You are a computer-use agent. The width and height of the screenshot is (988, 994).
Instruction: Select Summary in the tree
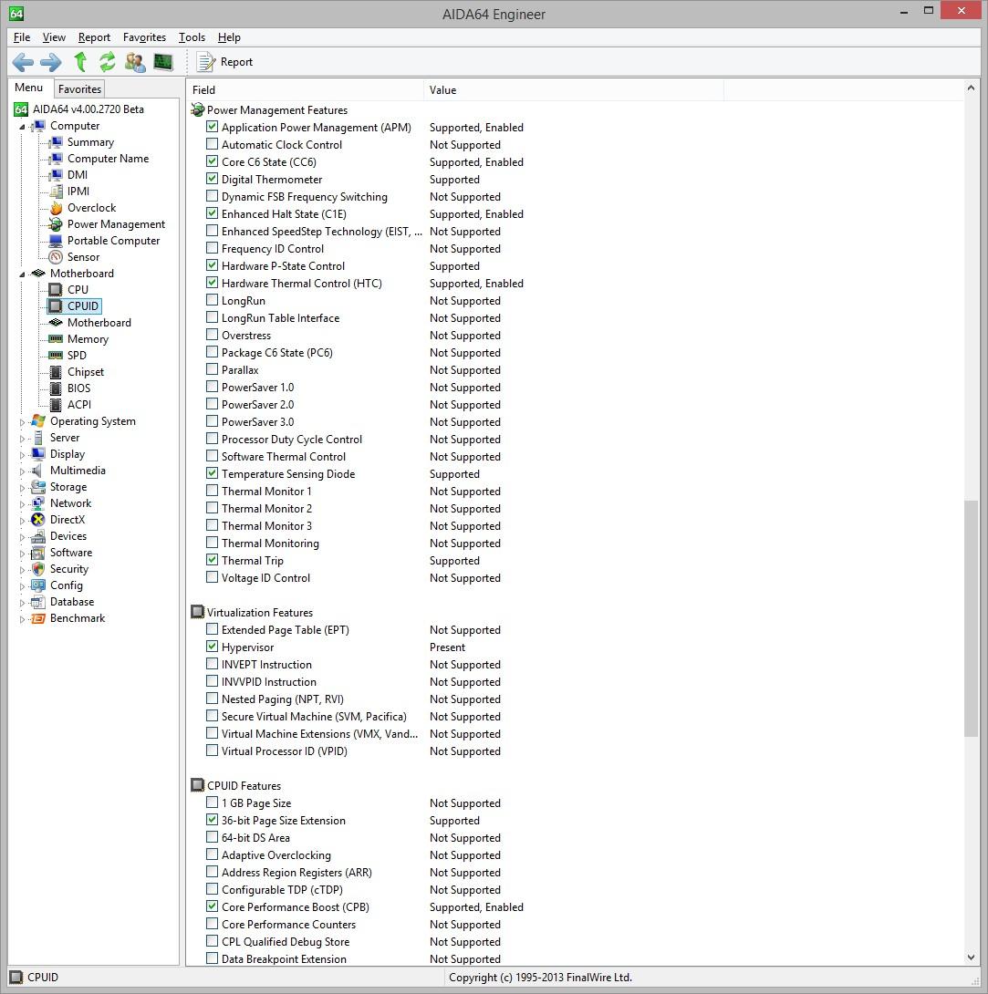(x=90, y=142)
